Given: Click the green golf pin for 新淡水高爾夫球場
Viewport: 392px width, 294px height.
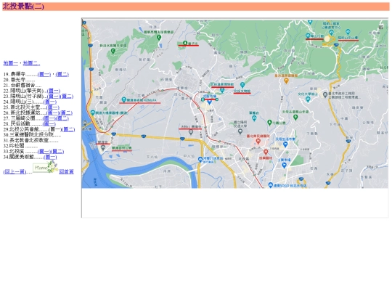Looking at the screenshot, I should click(x=113, y=51).
